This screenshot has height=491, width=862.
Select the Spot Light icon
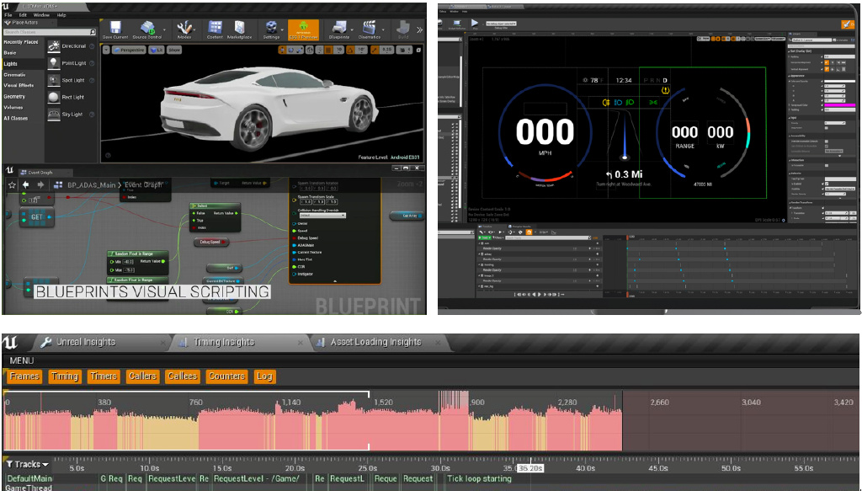tap(54, 80)
